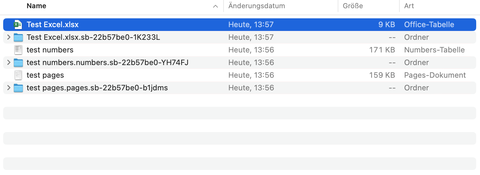Click the Numbers-Tabelle type label
Image resolution: width=480 pixels, height=175 pixels.
click(x=434, y=50)
